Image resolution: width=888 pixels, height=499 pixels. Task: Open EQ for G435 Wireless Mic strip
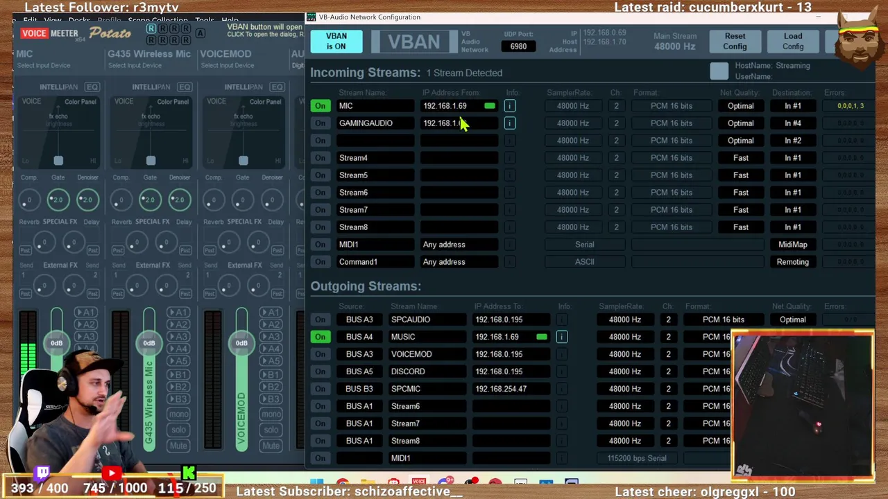pos(184,87)
